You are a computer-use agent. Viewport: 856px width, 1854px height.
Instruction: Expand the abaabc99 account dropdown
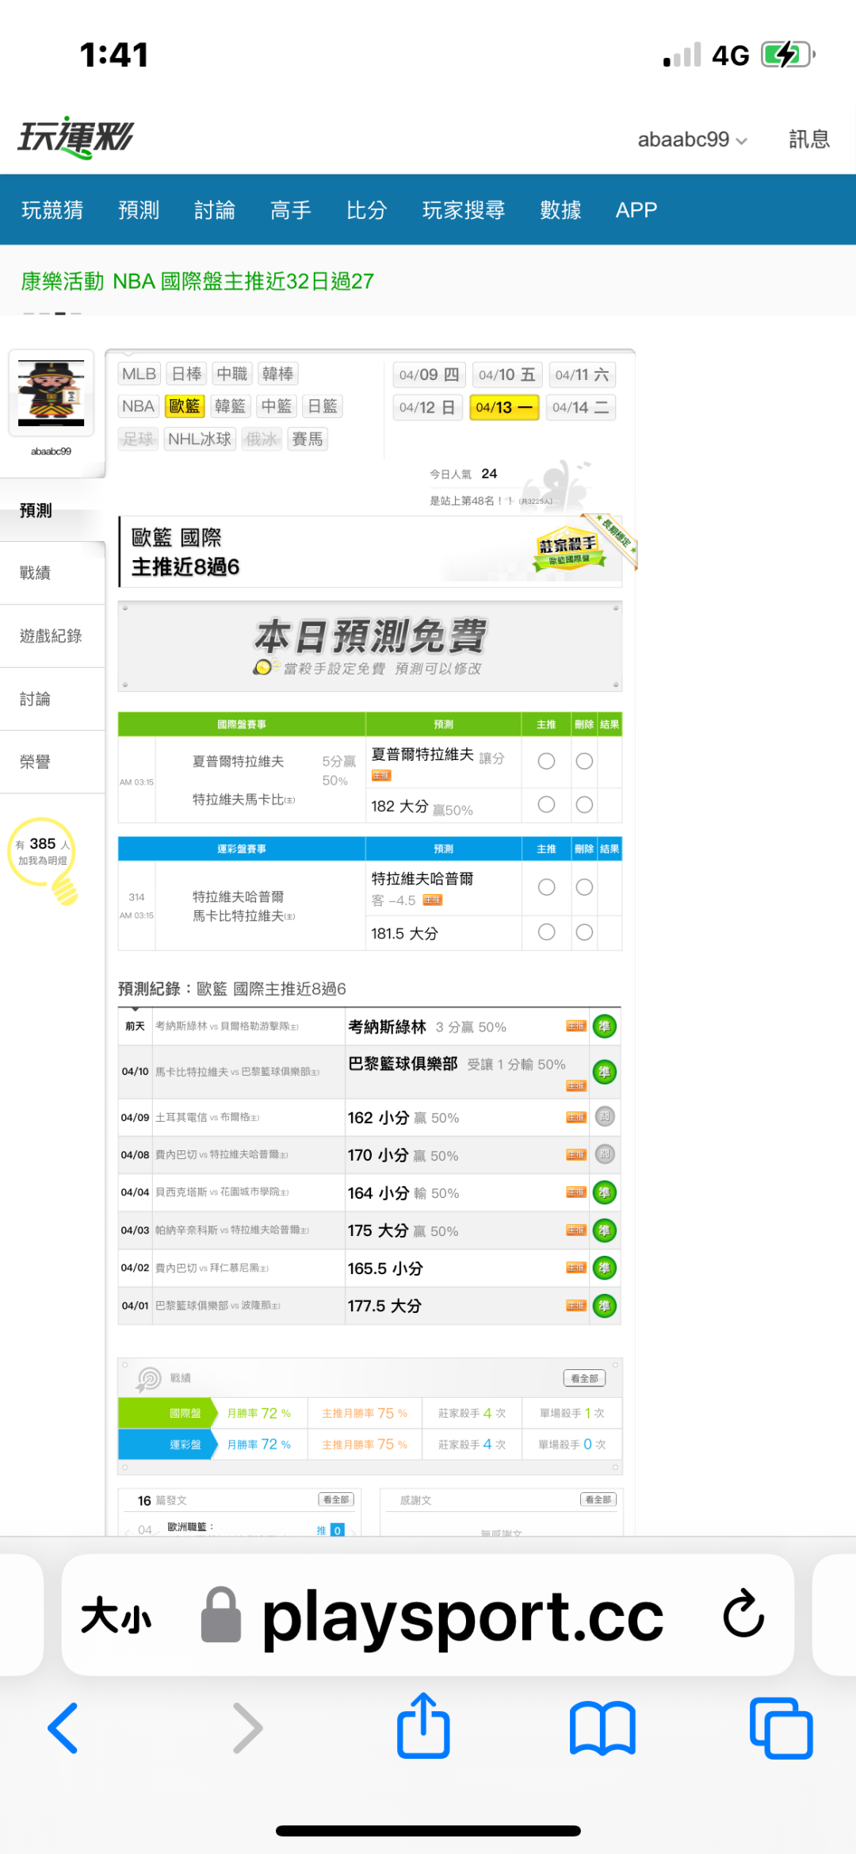[x=692, y=140]
